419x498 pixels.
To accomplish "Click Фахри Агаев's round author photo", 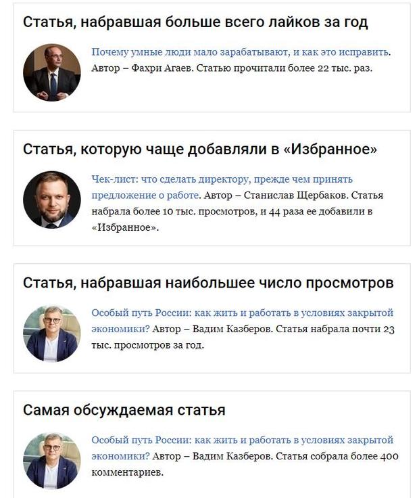I will pos(52,72).
